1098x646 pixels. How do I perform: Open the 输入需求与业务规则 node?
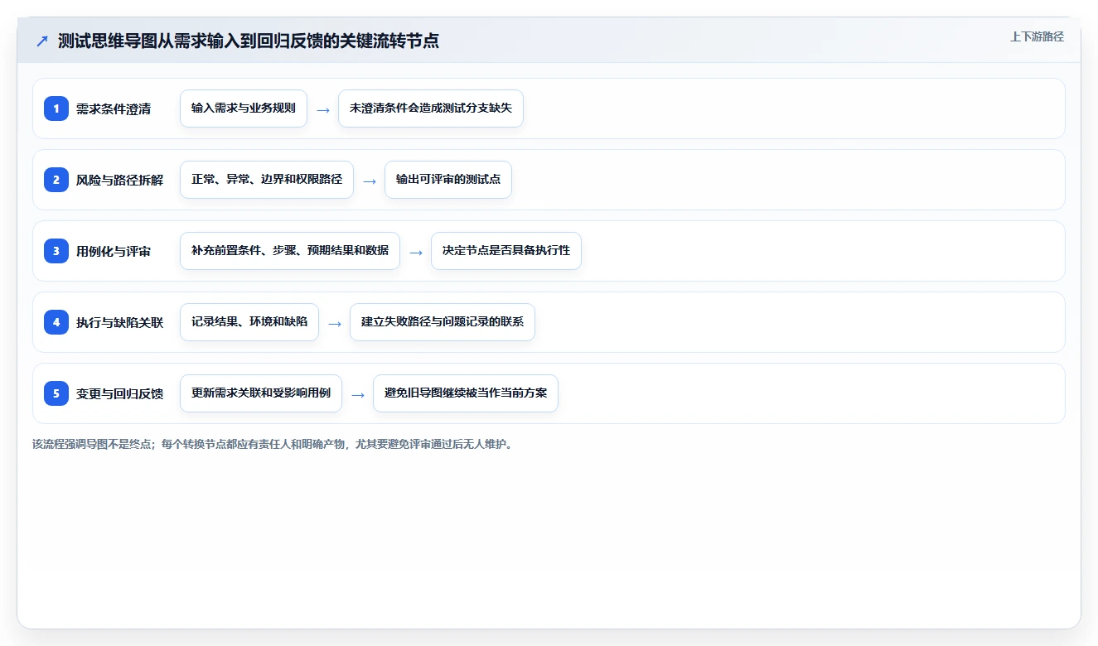[x=244, y=108]
